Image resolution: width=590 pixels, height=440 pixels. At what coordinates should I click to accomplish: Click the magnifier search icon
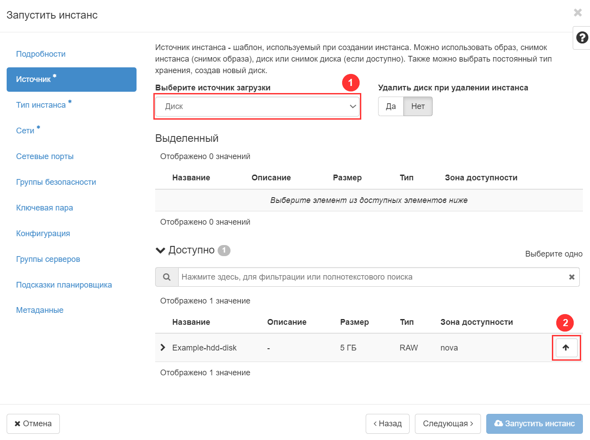[167, 277]
